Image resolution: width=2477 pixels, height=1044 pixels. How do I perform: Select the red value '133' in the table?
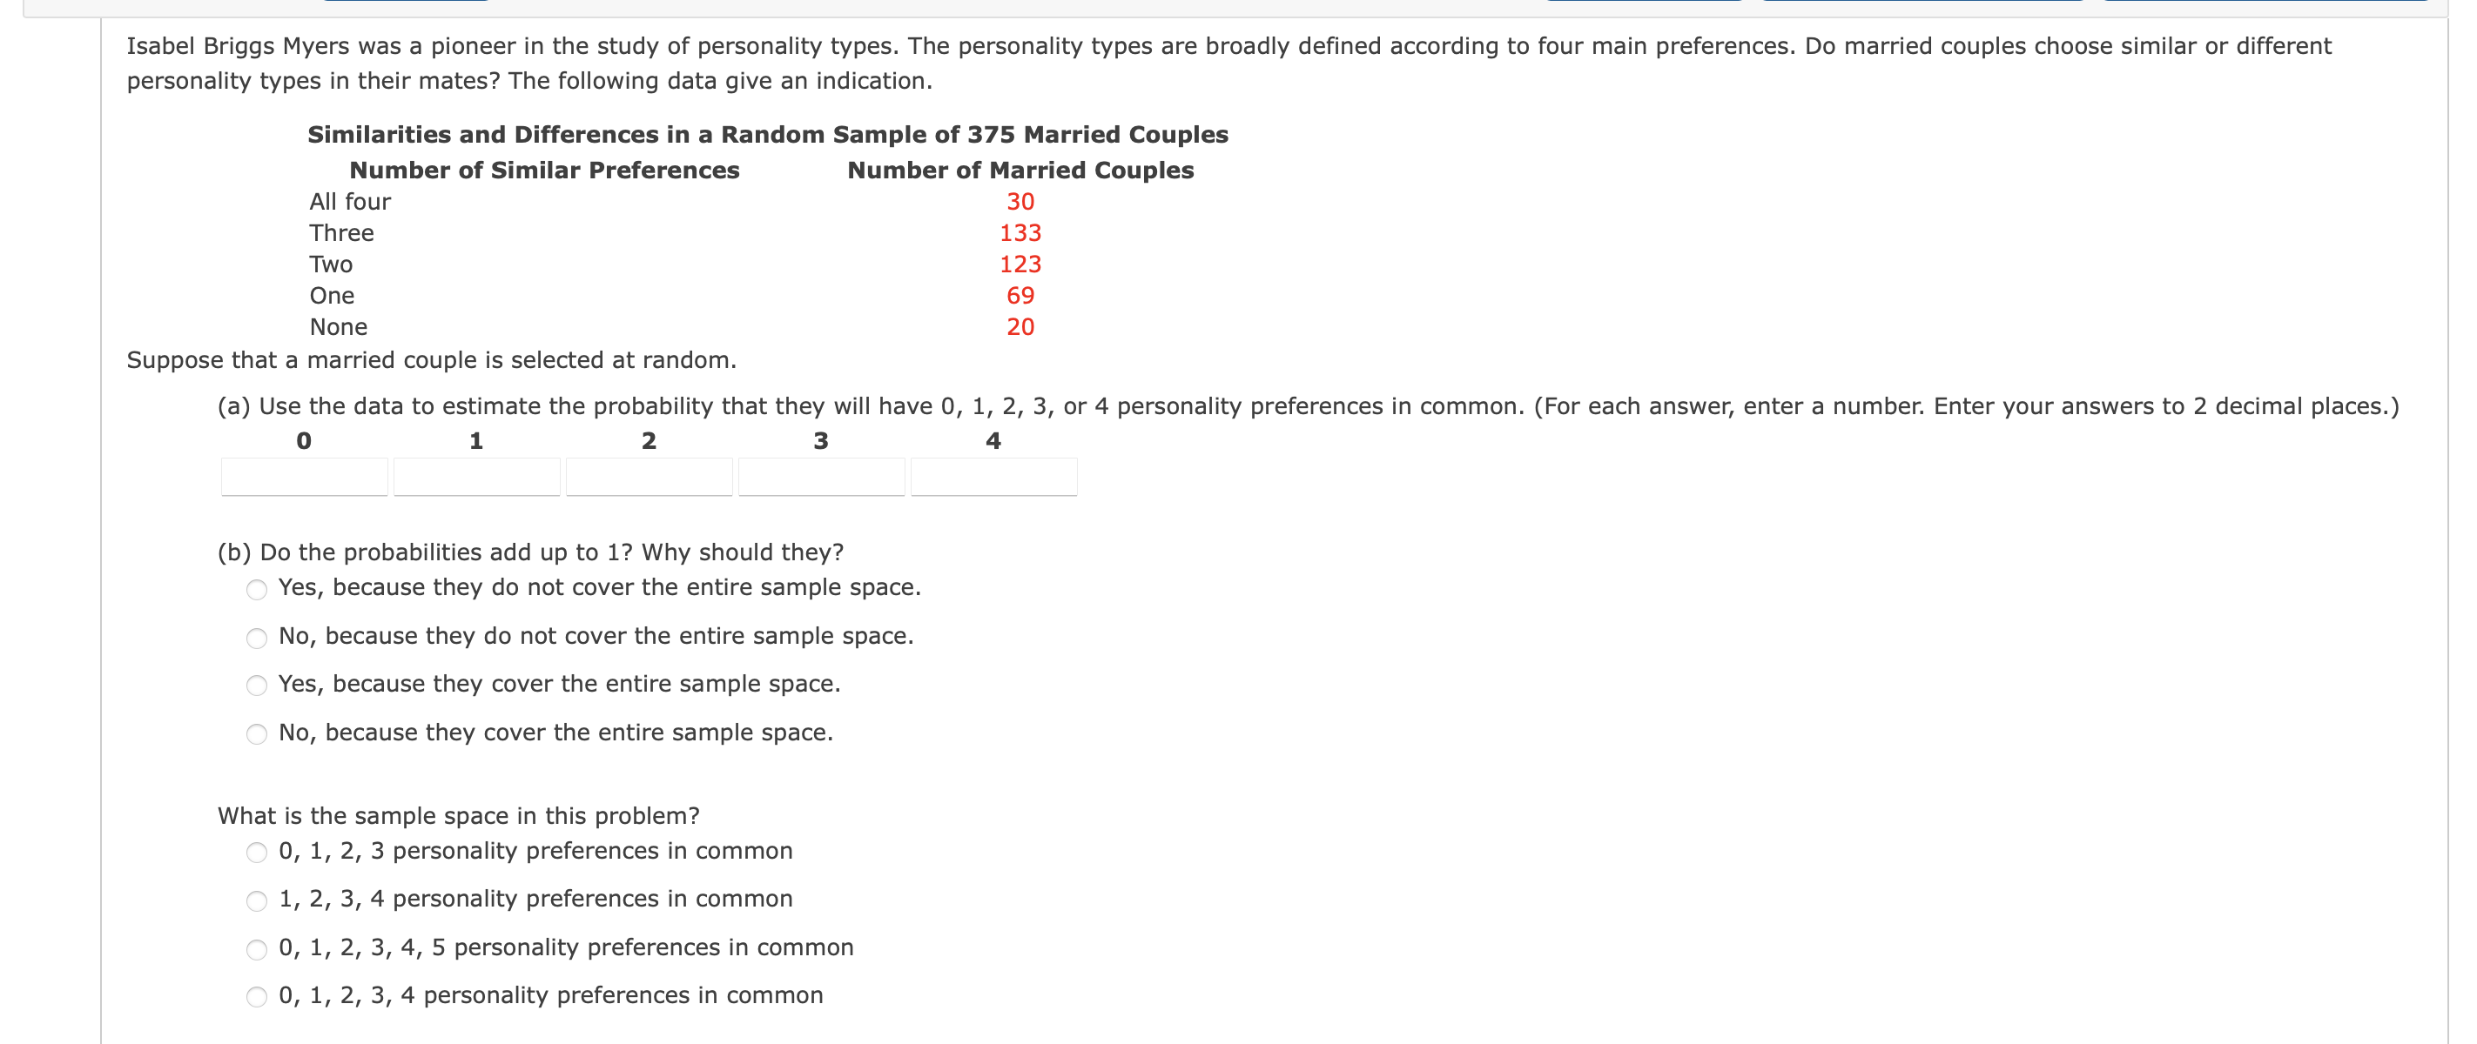pos(1021,232)
